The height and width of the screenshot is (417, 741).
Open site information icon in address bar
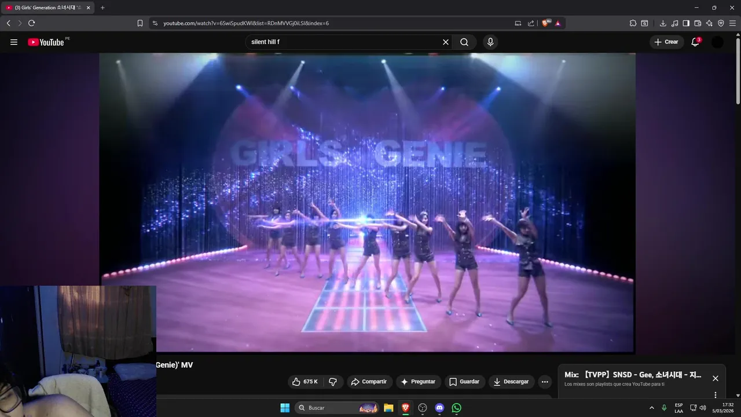pos(155,23)
